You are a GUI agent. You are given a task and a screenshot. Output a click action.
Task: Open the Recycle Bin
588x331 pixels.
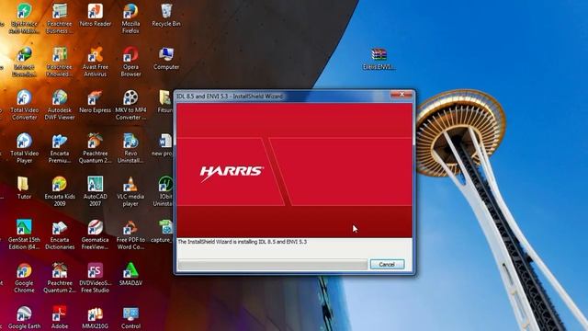tap(166, 16)
